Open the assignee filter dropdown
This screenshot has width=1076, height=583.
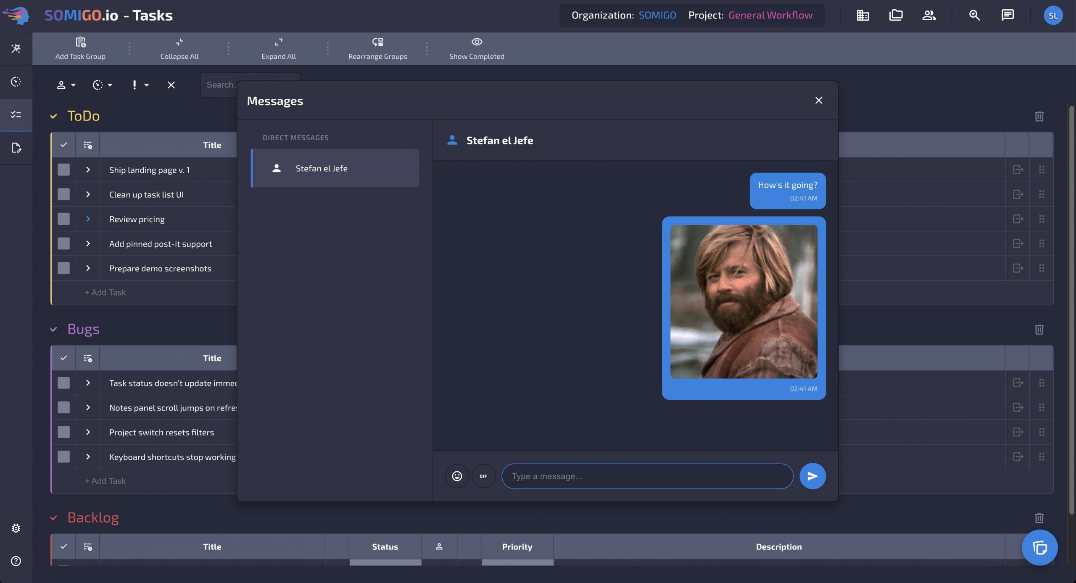(x=66, y=85)
